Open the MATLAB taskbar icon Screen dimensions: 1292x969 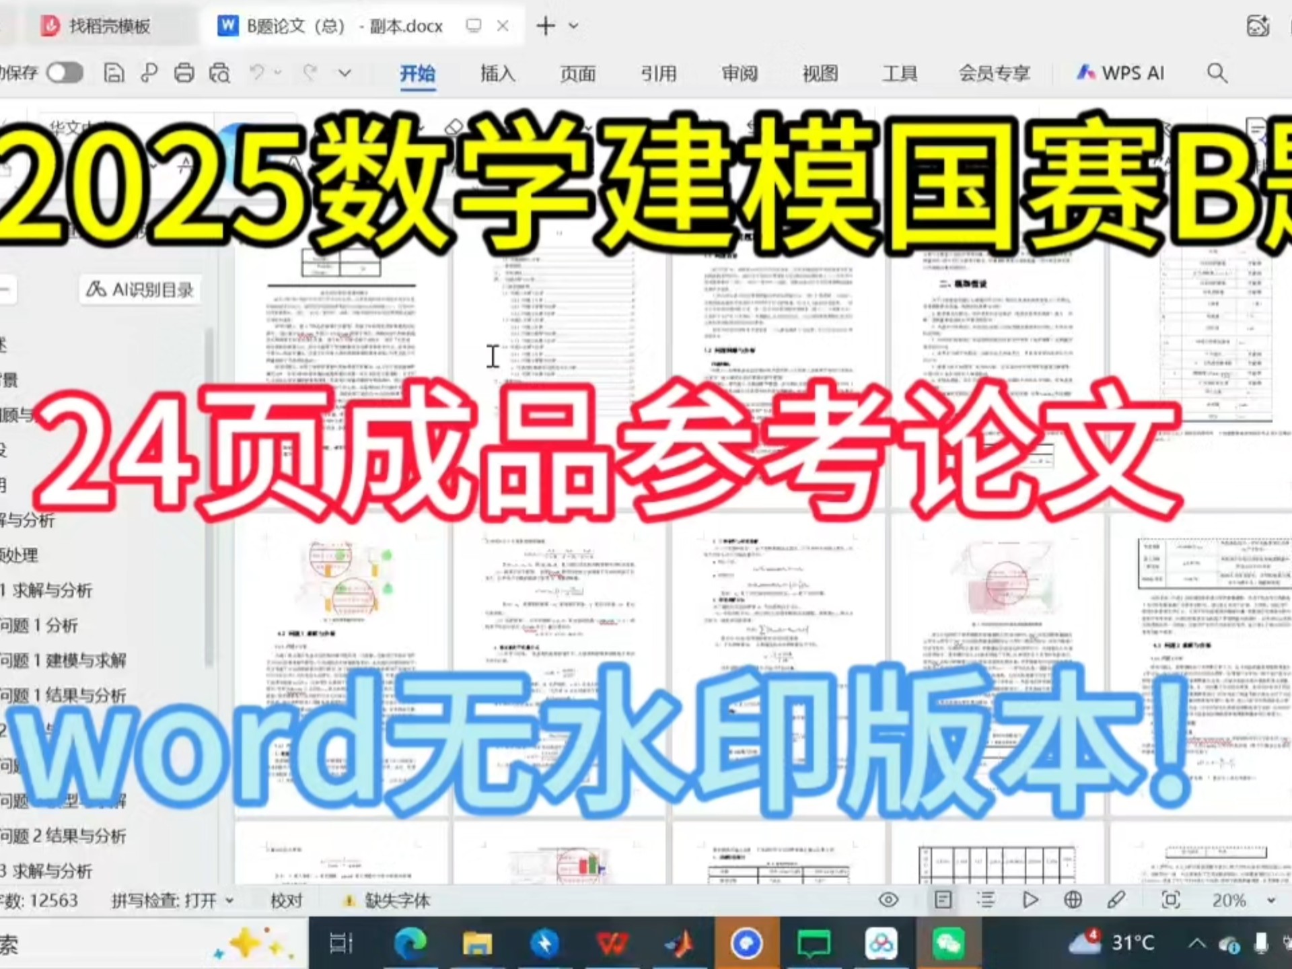click(x=679, y=943)
